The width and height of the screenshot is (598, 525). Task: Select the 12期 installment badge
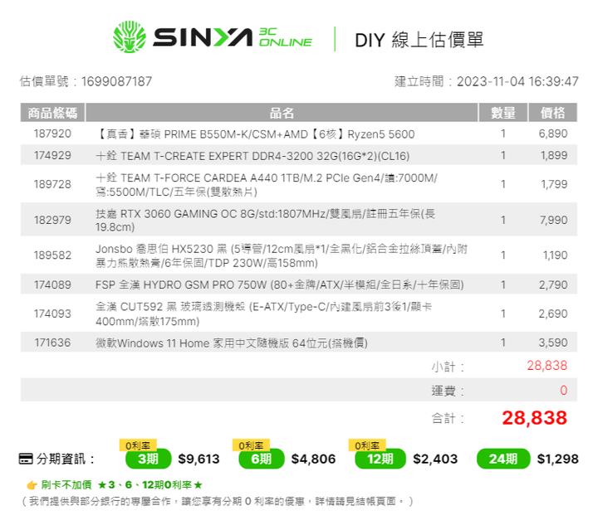click(x=380, y=459)
